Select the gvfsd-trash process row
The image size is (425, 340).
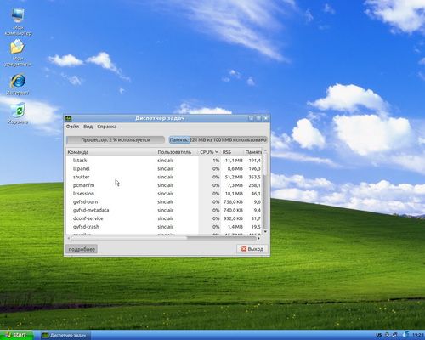(x=164, y=227)
